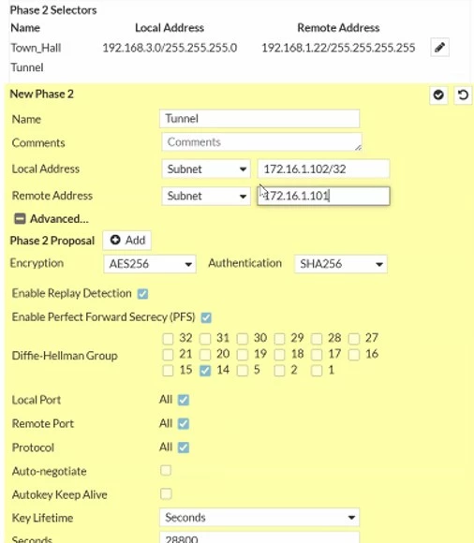Screen dimensions: 474x543
Task: Check Diffie-Hellman Group 29
Action: [279, 338]
